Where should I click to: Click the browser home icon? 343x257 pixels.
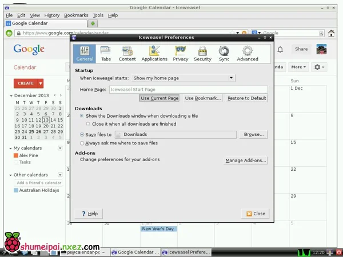tap(331, 33)
